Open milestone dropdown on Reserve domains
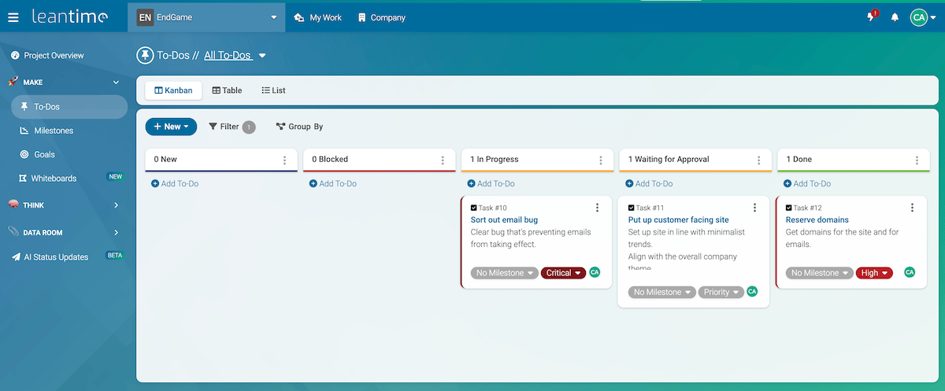 coord(820,273)
